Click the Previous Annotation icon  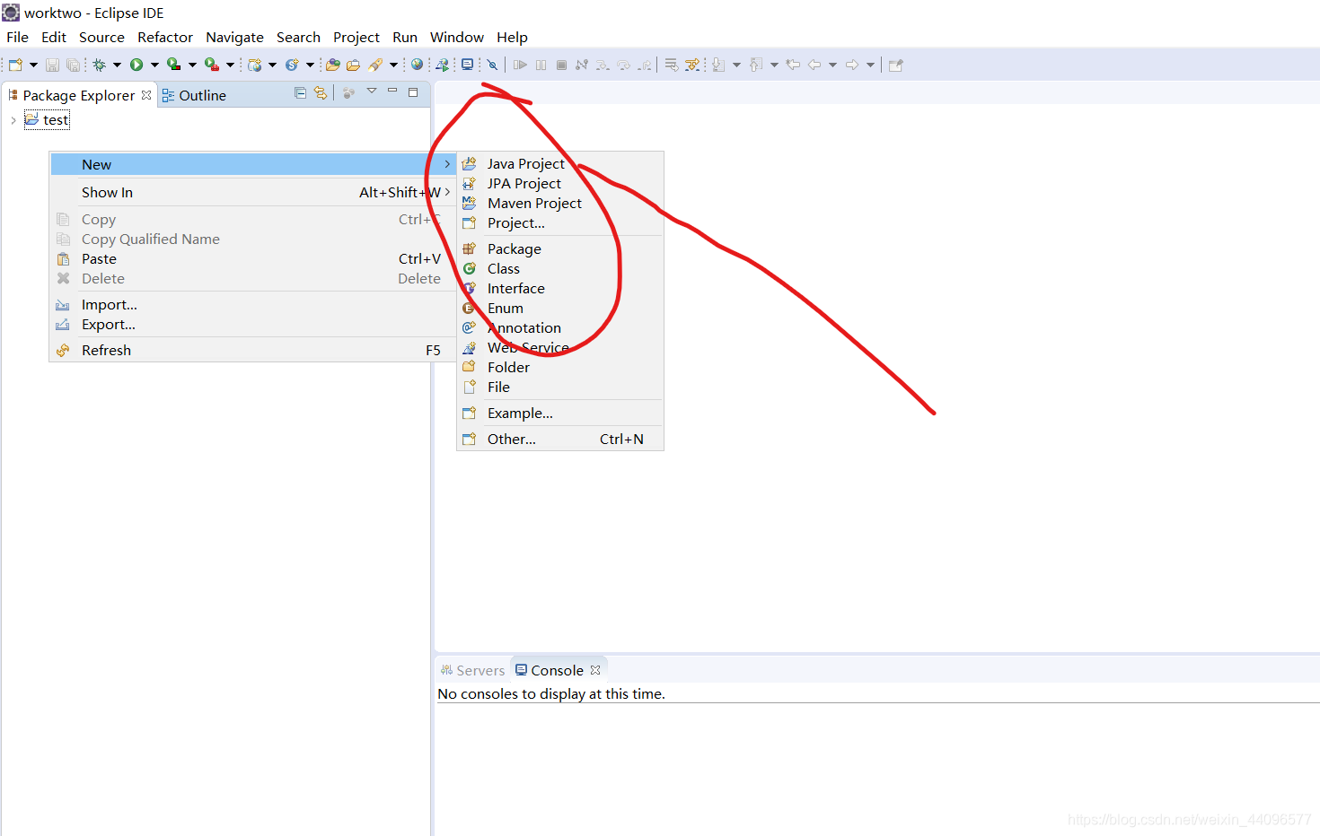(x=755, y=65)
